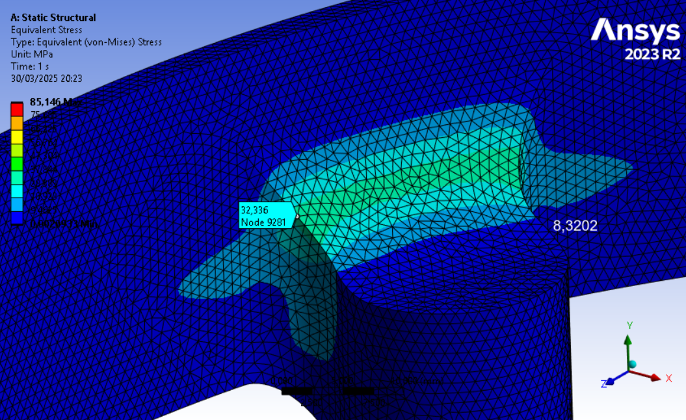The height and width of the screenshot is (420, 686).
Task: Click the 'A: Static Structural' title text
Action: [x=53, y=18]
